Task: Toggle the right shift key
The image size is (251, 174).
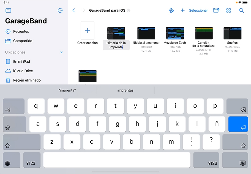Action: (235, 142)
